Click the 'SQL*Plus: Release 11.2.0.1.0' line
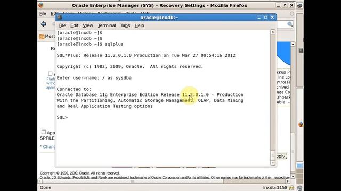 tap(146, 55)
